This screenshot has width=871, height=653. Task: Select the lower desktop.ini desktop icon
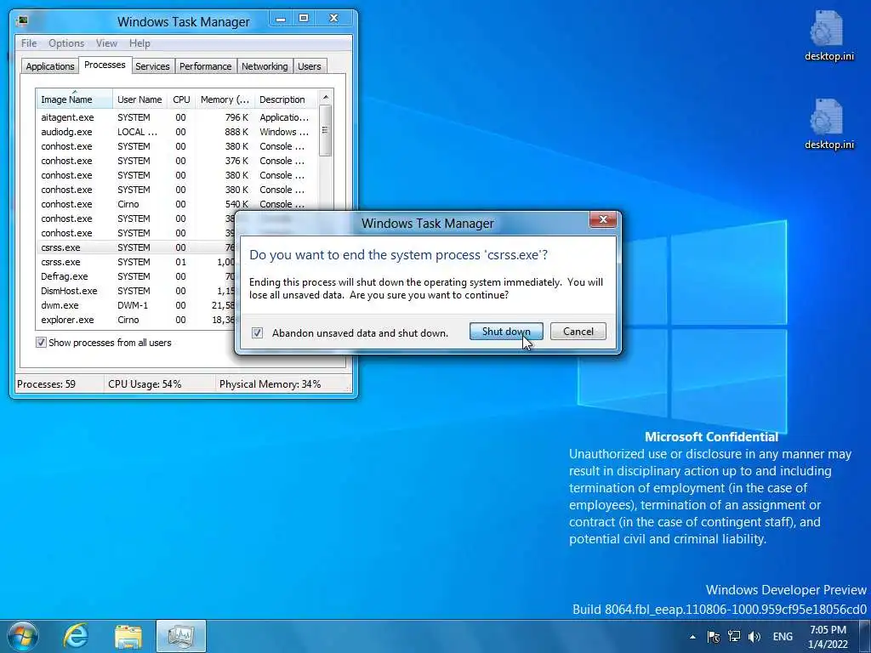point(828,123)
